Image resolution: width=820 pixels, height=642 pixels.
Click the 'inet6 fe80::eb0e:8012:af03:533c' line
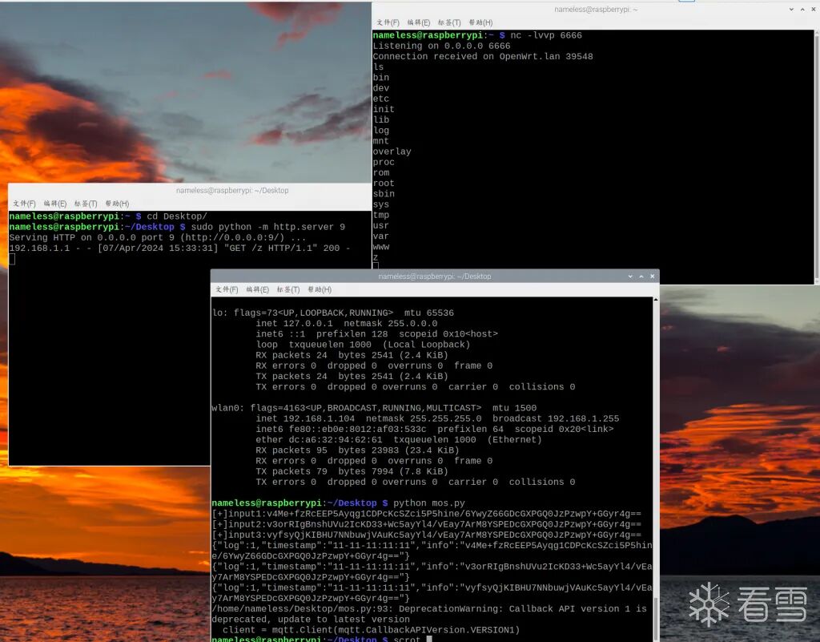435,429
